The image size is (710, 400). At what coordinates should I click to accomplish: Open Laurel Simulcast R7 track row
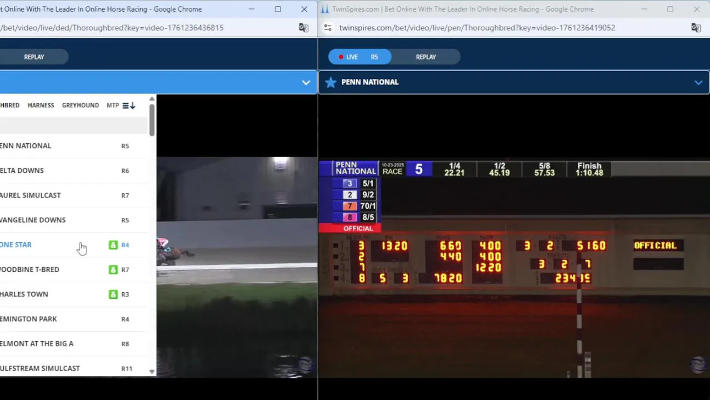point(74,195)
